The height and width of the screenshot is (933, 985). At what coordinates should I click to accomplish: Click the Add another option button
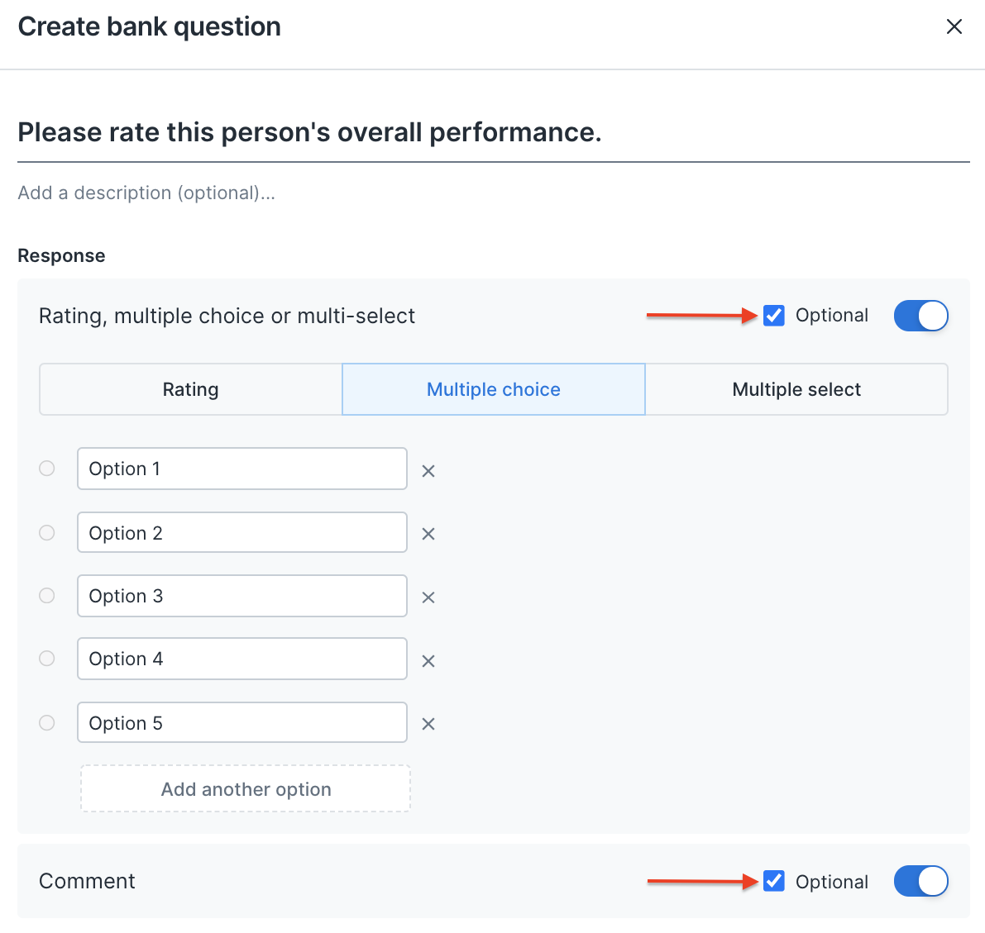coord(246,789)
